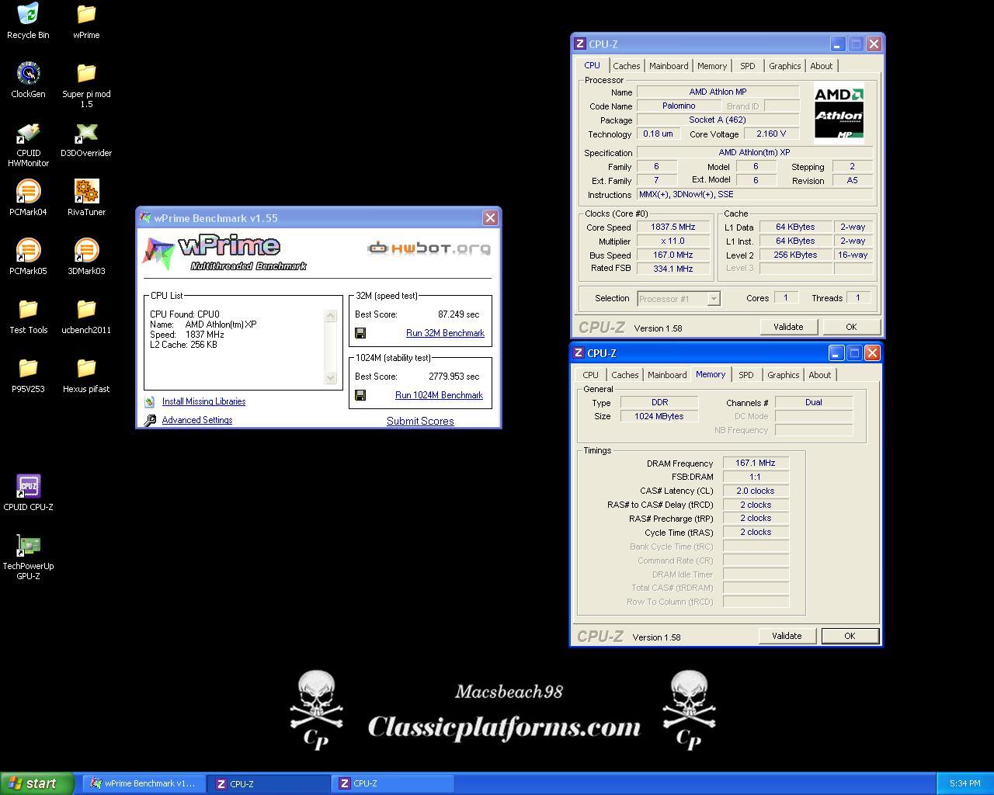Click Validate in the upper CPU-Z window
Viewport: 994px width, 795px height.
coord(788,327)
